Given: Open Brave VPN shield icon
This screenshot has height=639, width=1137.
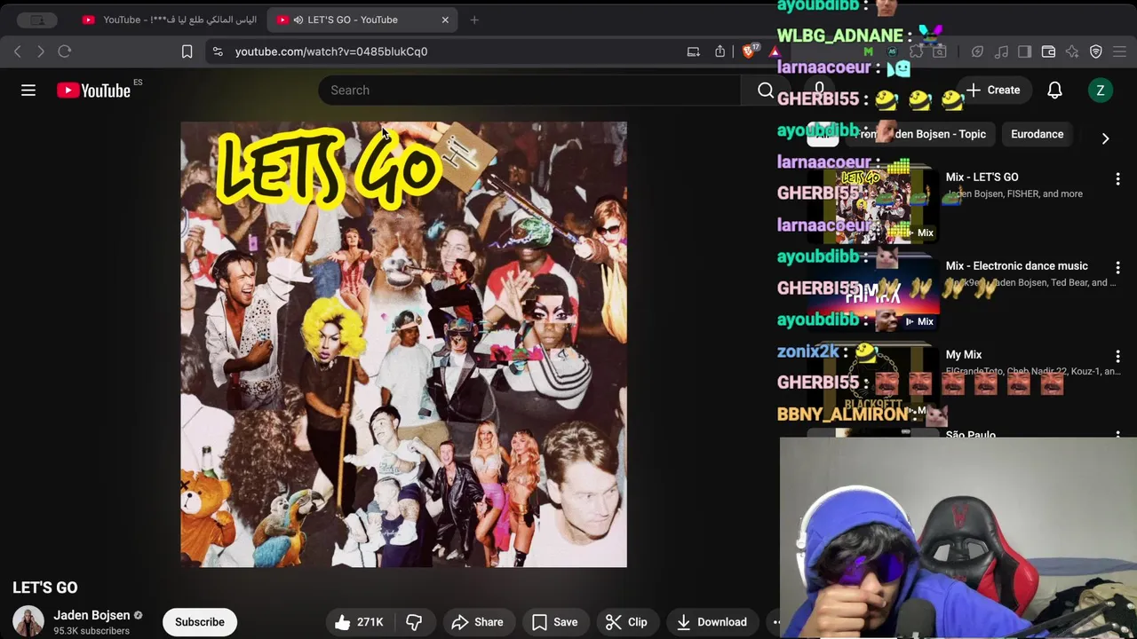Looking at the screenshot, I should click(1096, 51).
